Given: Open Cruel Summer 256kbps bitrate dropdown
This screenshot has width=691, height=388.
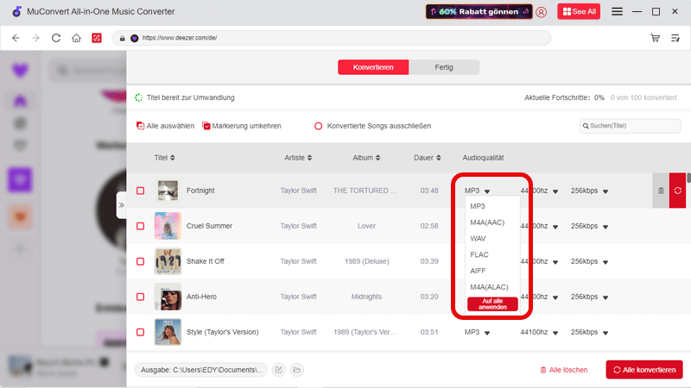Looking at the screenshot, I should (589, 226).
